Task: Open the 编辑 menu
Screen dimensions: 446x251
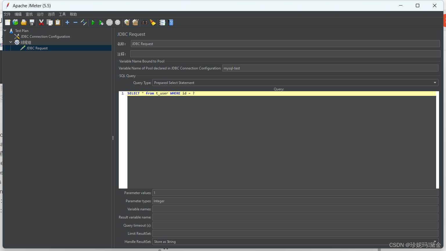Action: pos(18,14)
